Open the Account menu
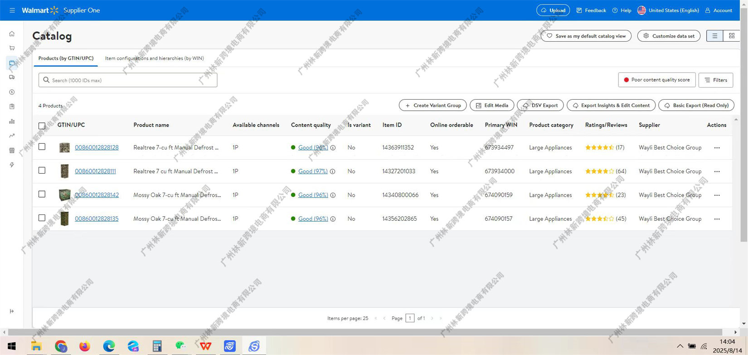The image size is (748, 355). 719,10
